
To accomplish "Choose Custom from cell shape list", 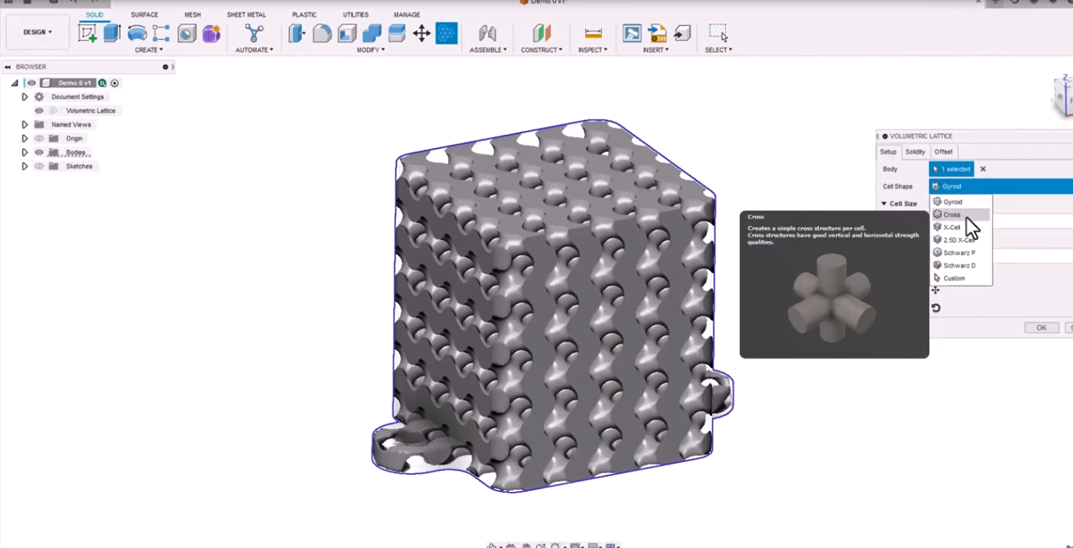I will [x=961, y=279].
